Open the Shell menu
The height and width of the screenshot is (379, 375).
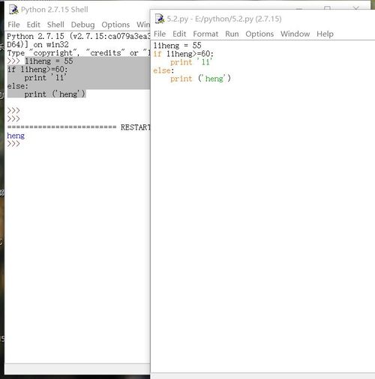tap(55, 25)
